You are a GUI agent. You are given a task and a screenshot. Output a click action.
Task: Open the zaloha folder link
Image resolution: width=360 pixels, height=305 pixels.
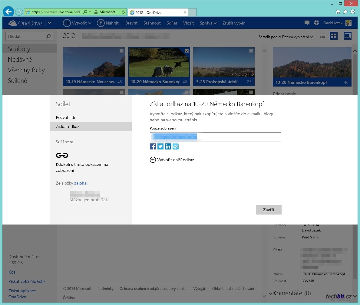[x=80, y=183]
